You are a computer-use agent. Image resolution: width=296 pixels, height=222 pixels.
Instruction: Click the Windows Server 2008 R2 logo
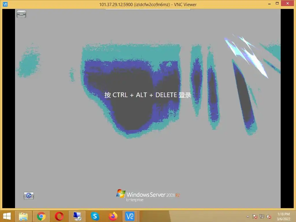coord(148,195)
